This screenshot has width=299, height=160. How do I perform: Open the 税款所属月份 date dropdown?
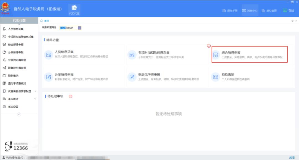[x=79, y=28]
